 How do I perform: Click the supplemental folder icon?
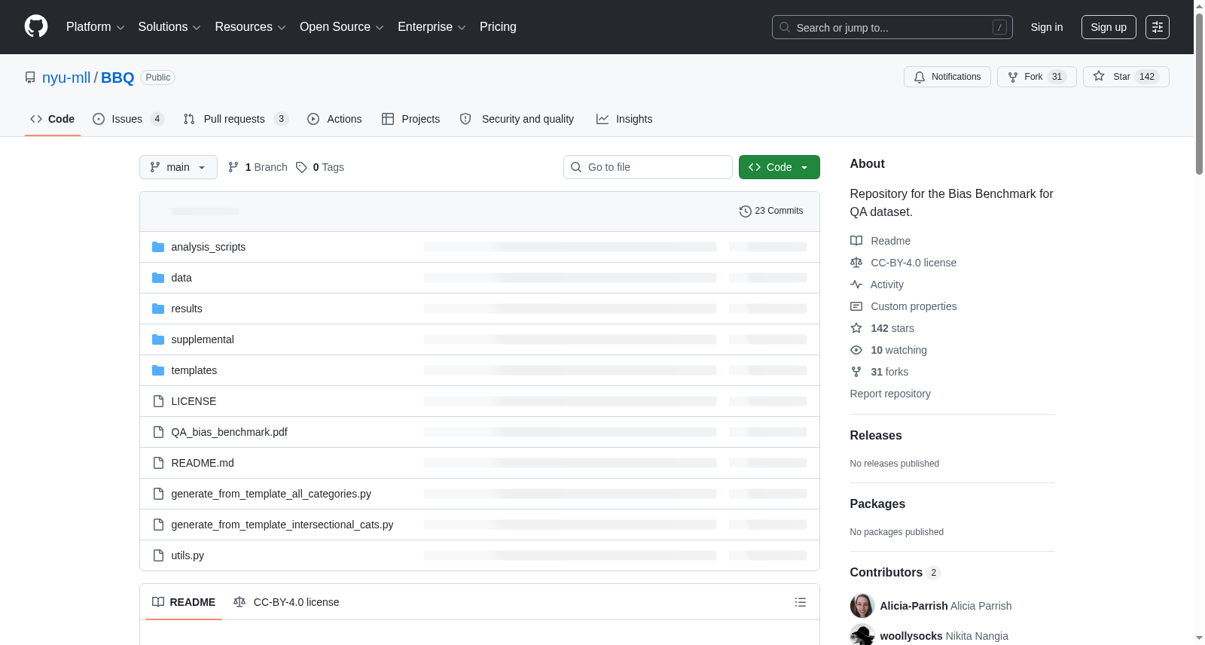pyautogui.click(x=158, y=339)
